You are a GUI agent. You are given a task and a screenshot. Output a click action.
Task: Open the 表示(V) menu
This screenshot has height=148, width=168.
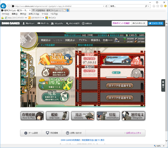23,14
